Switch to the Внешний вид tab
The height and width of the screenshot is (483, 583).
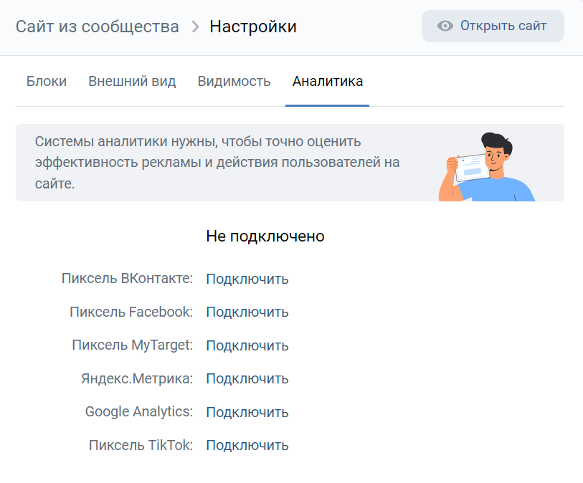coord(132,82)
